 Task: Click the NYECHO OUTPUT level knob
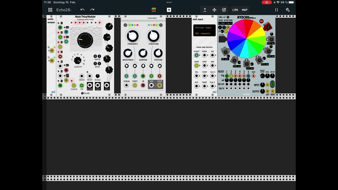pyautogui.click(x=262, y=91)
